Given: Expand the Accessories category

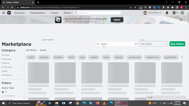Looking at the screenshot, I should (x=22, y=67).
